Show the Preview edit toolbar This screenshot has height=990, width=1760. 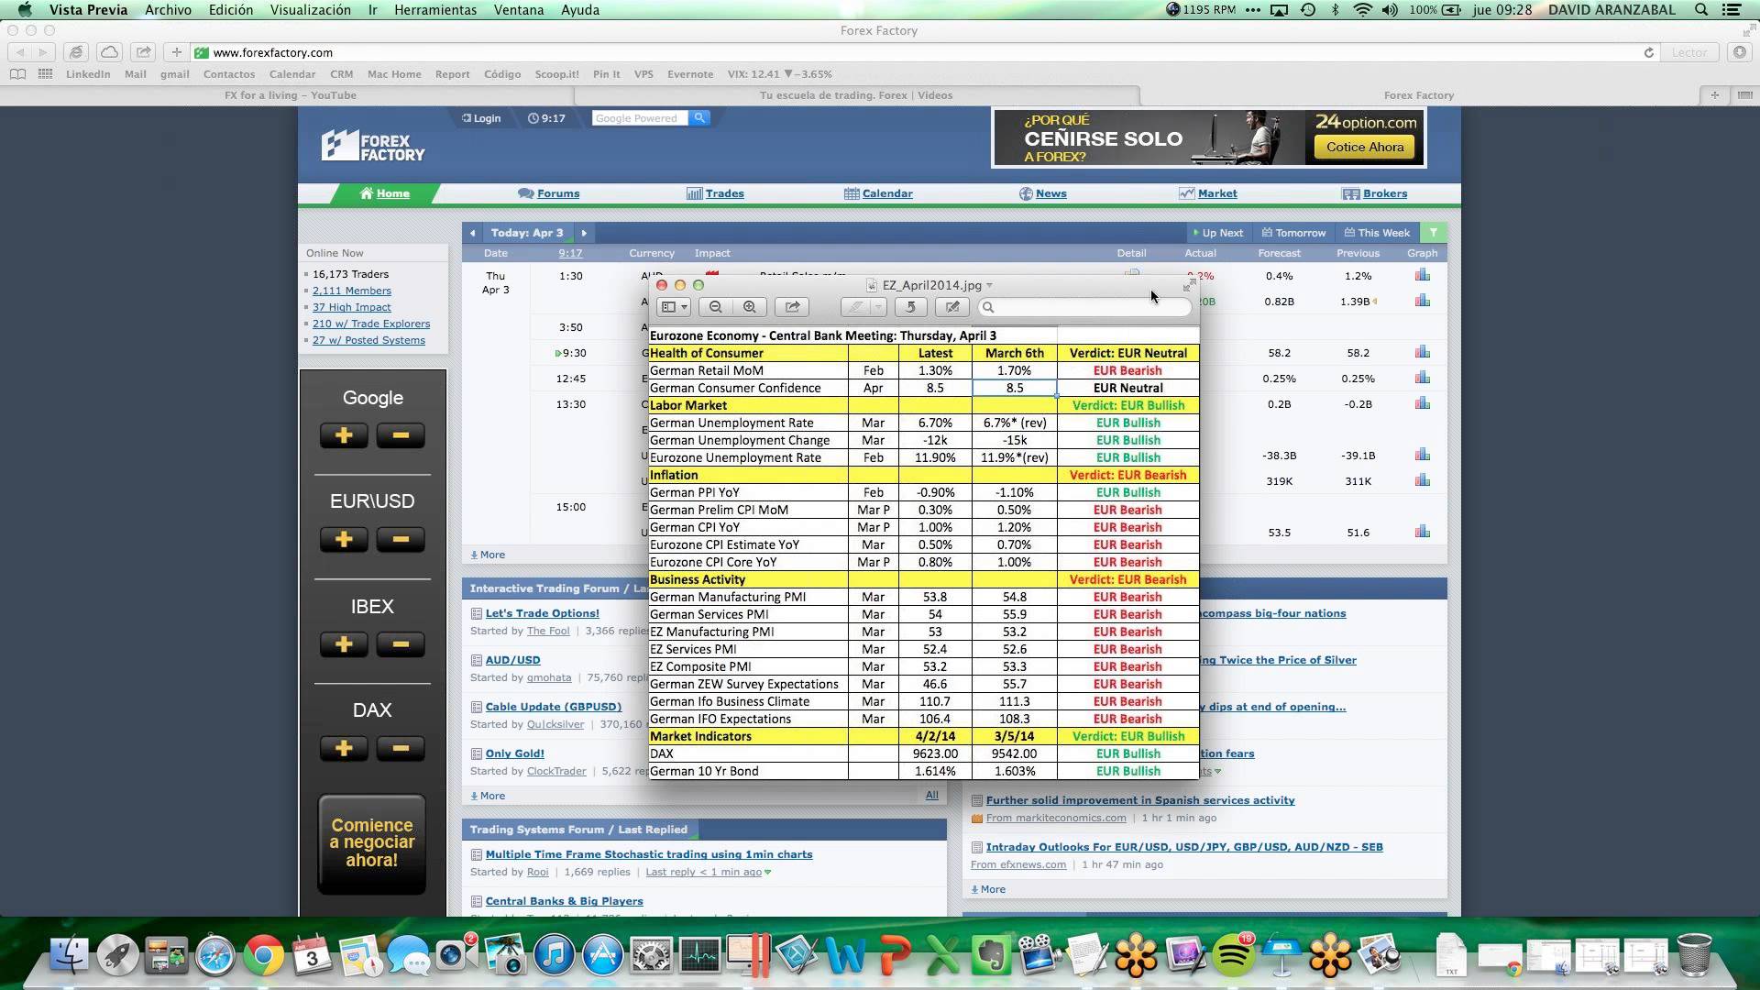(952, 308)
